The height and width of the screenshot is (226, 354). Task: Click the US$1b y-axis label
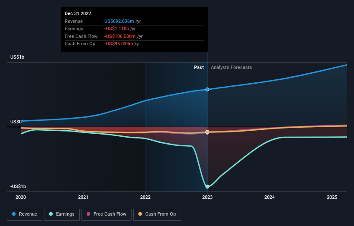click(x=17, y=57)
